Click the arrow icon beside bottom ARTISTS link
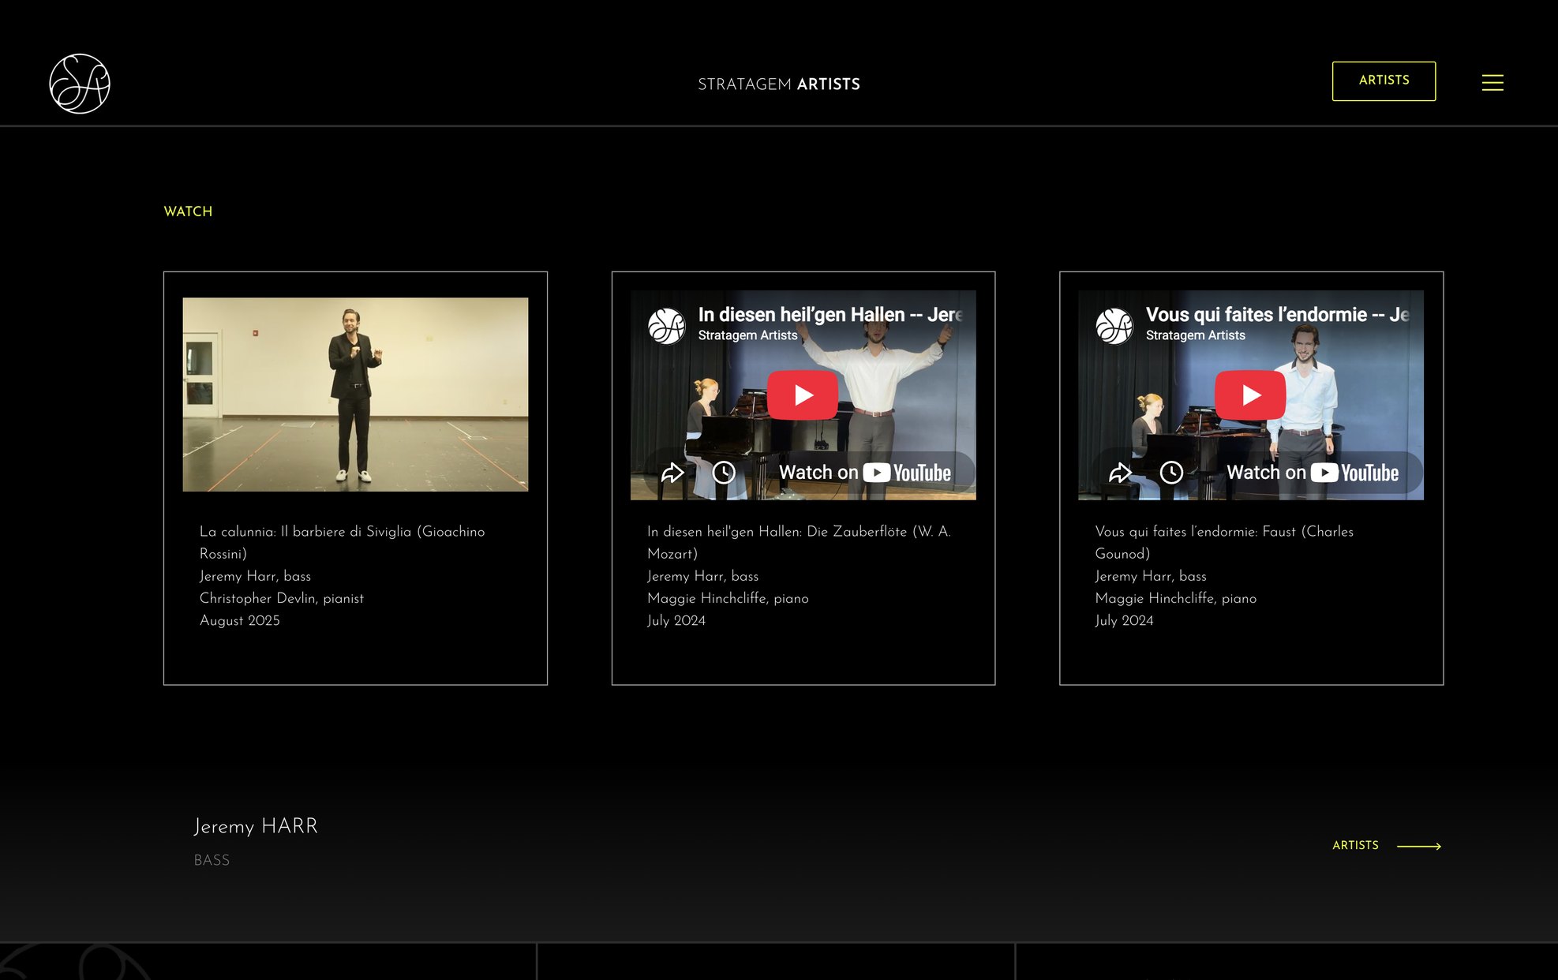 pos(1419,846)
